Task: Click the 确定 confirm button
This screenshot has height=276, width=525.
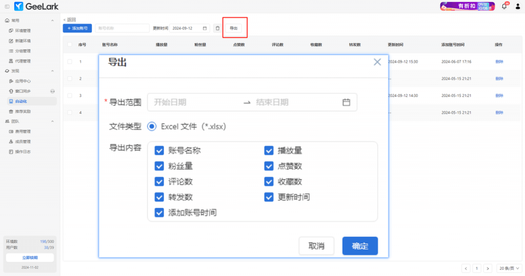Action: point(360,246)
